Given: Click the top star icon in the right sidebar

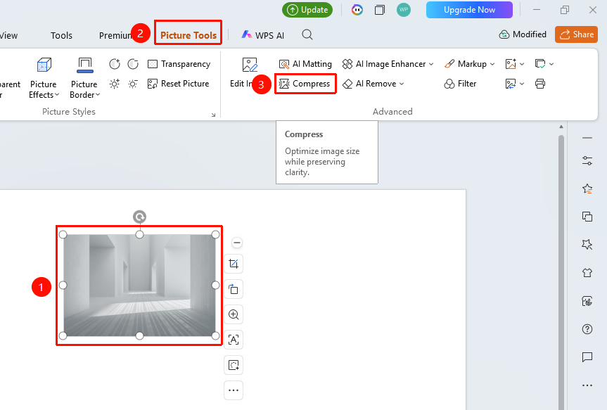Looking at the screenshot, I should [x=587, y=188].
